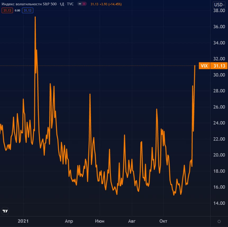Click the 1Д interval label in legend
Viewport: 228px width, 227px height.
(62, 4)
